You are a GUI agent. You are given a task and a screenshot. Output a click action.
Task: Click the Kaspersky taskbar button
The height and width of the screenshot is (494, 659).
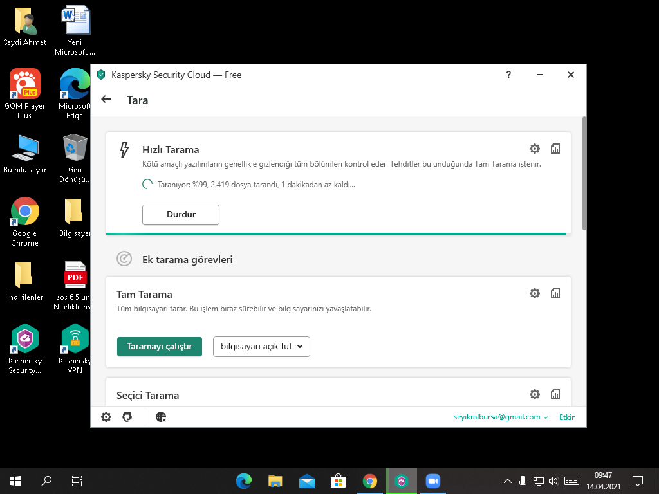[402, 481]
